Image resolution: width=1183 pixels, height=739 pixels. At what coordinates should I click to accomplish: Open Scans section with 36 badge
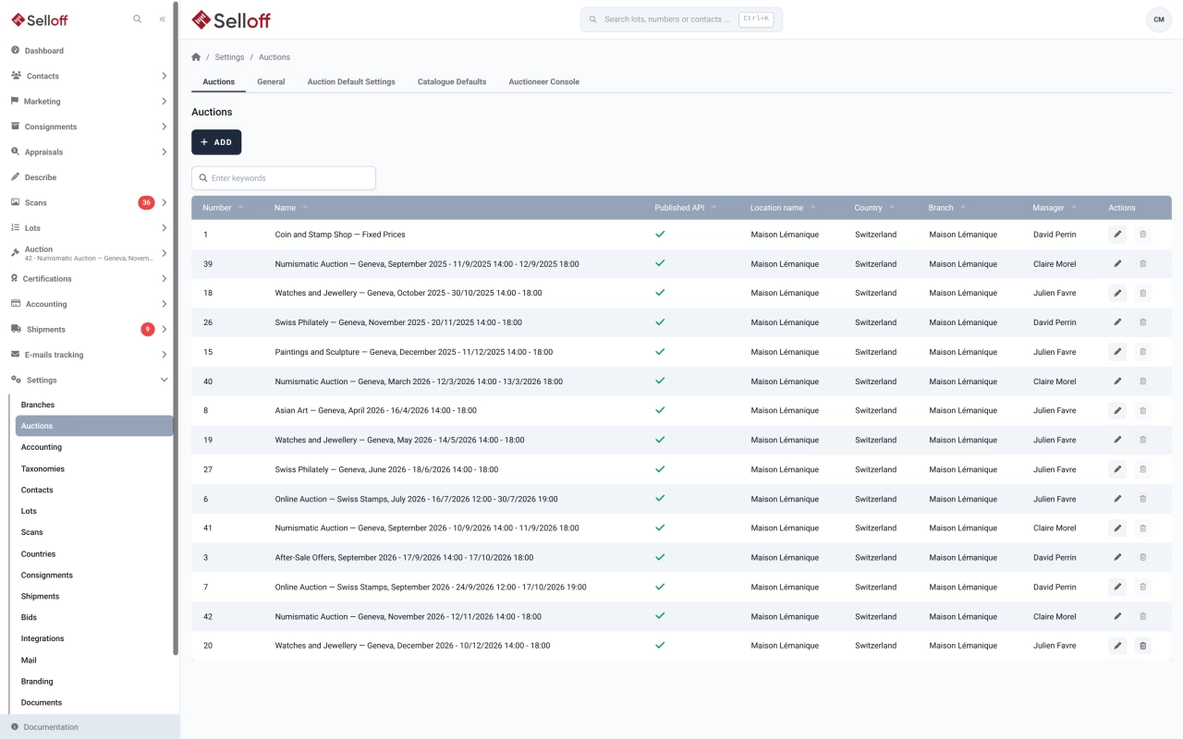[x=89, y=202]
